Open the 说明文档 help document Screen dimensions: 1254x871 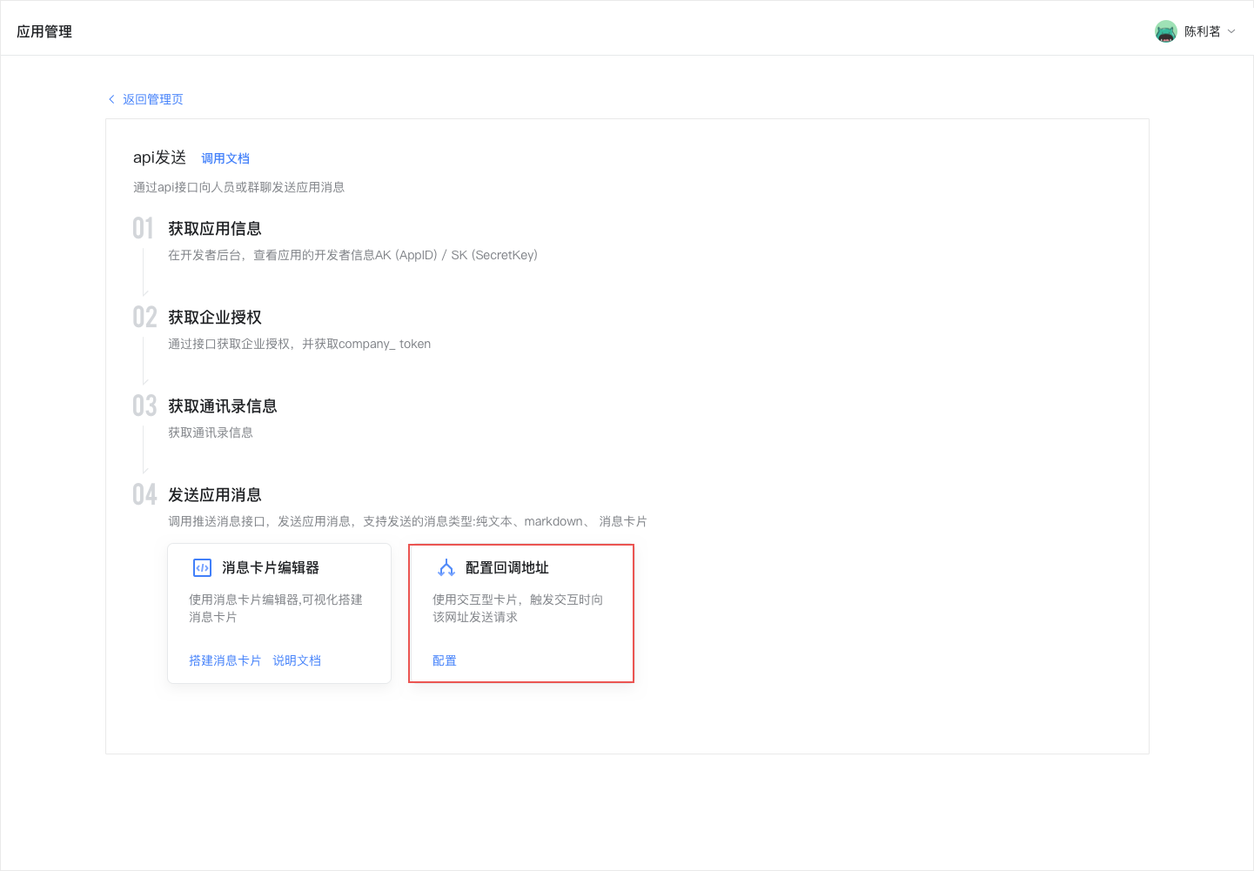click(x=297, y=660)
